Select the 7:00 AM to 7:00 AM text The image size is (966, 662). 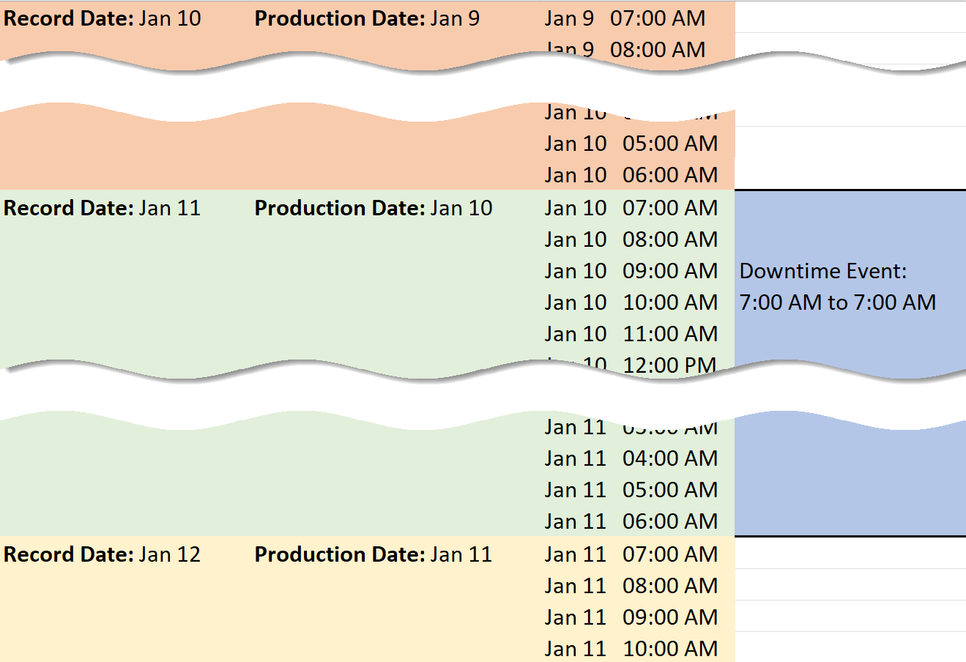[x=838, y=302]
